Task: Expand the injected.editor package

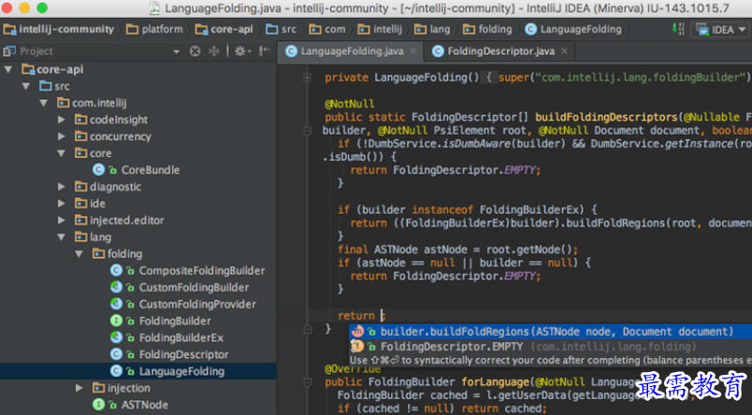Action: coord(62,221)
